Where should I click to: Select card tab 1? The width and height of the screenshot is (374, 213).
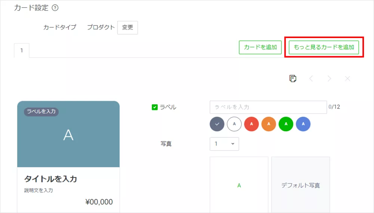(22, 51)
